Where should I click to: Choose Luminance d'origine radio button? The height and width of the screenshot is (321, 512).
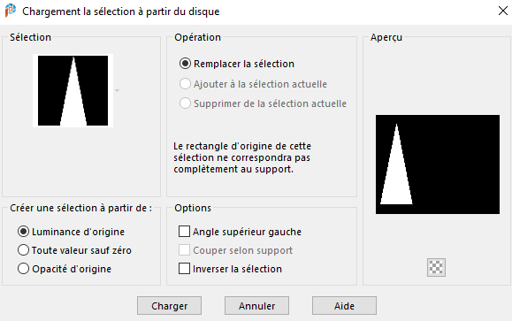(x=71, y=232)
